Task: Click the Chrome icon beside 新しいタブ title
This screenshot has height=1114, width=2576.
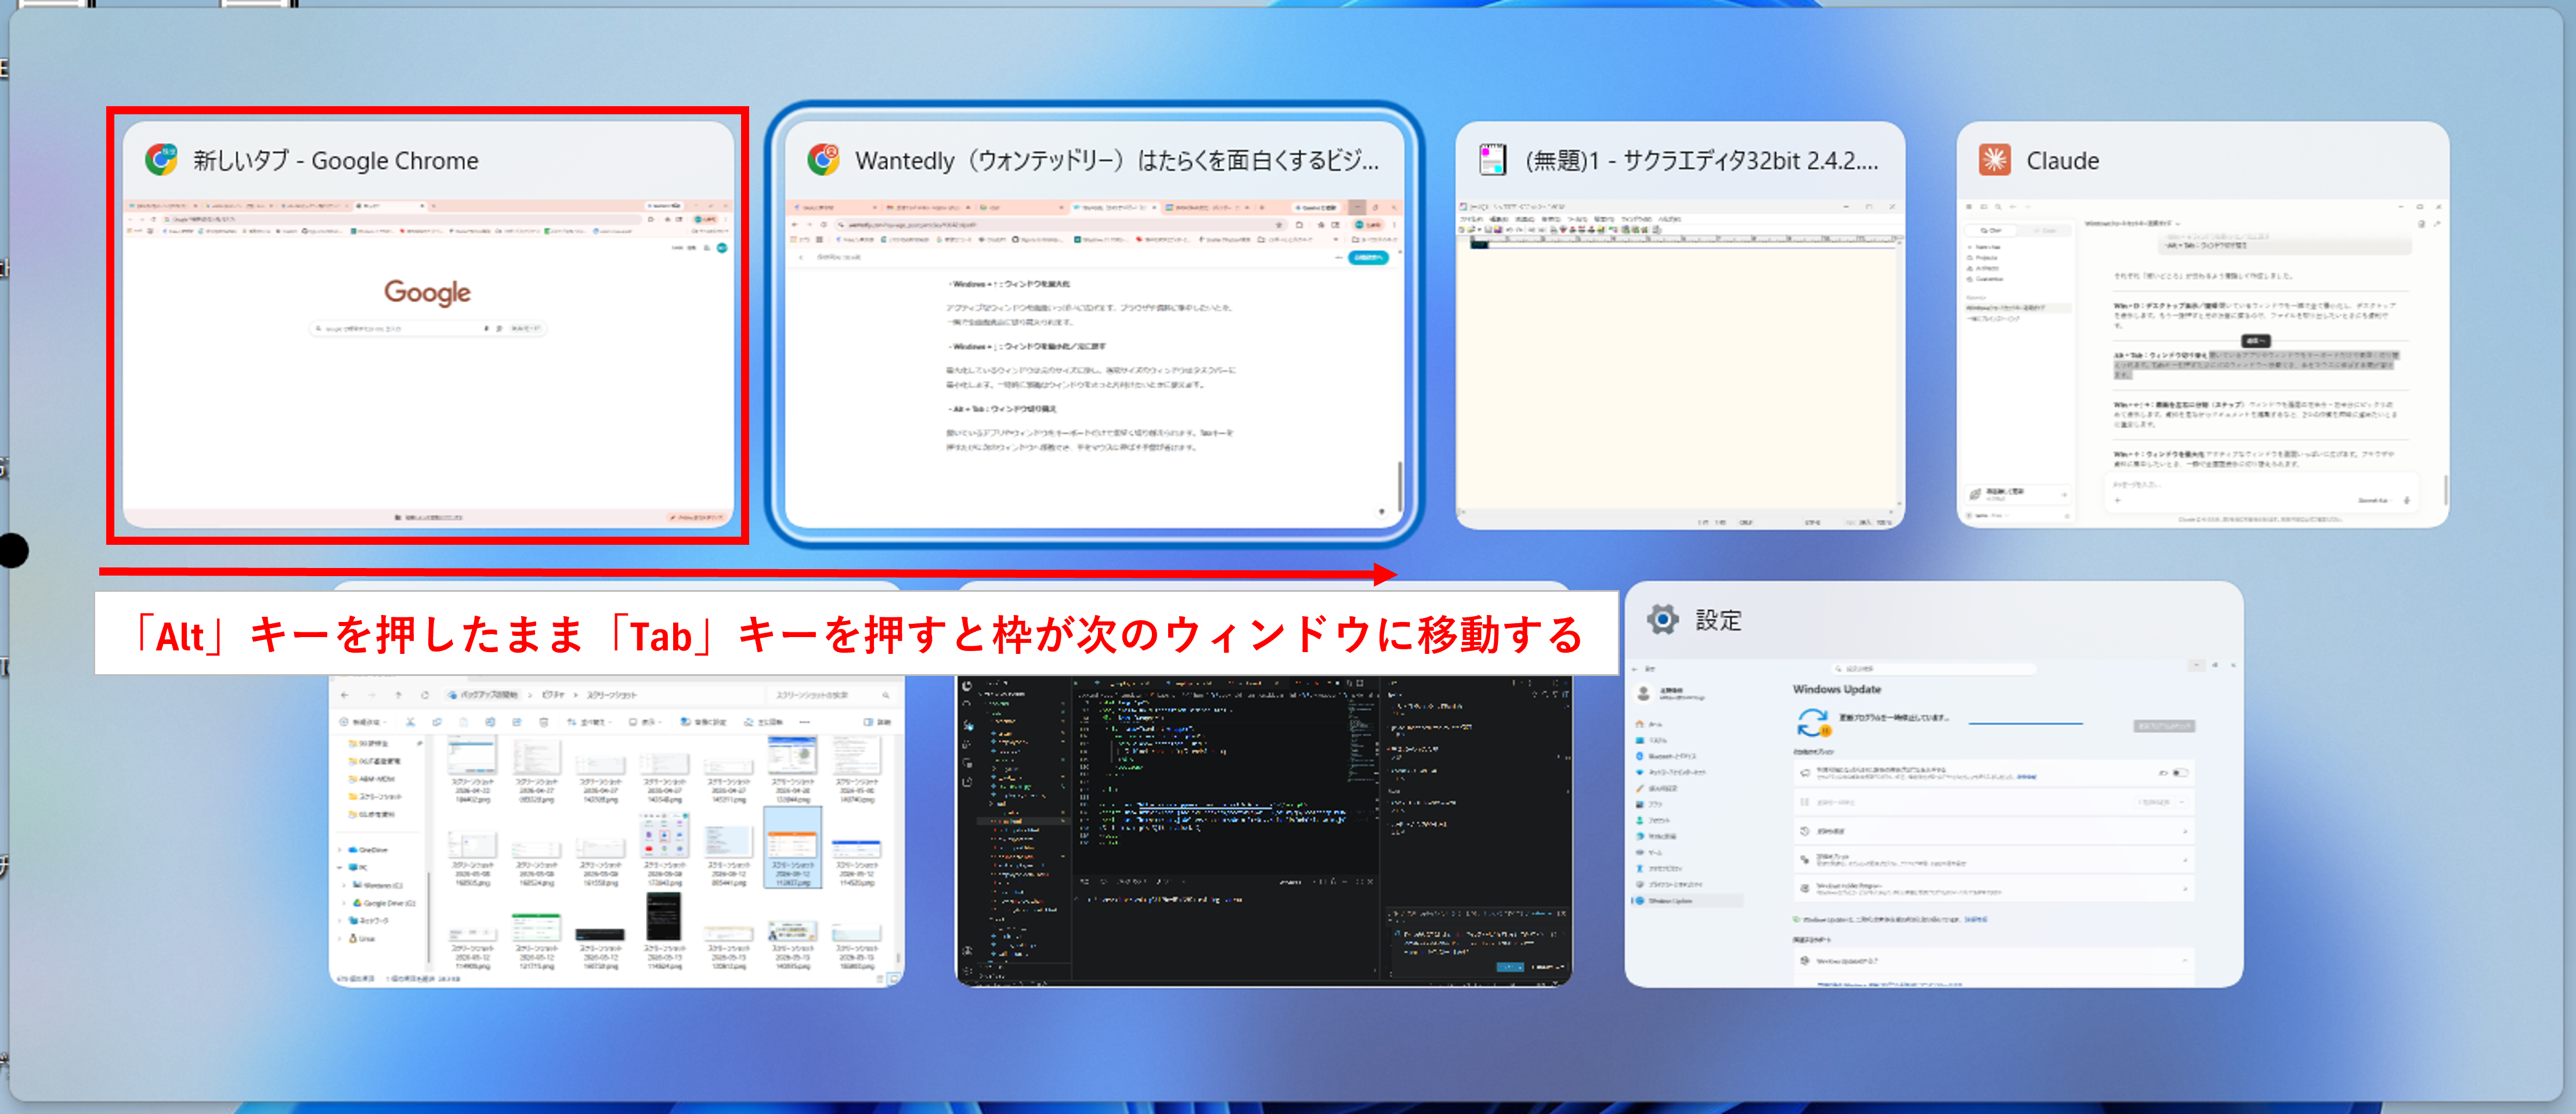Action: 161,160
